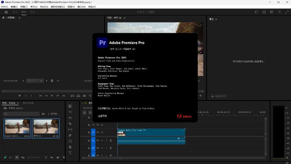Open the Program monitor button editor plus
This screenshot has height=164, width=291.
coord(201,96)
